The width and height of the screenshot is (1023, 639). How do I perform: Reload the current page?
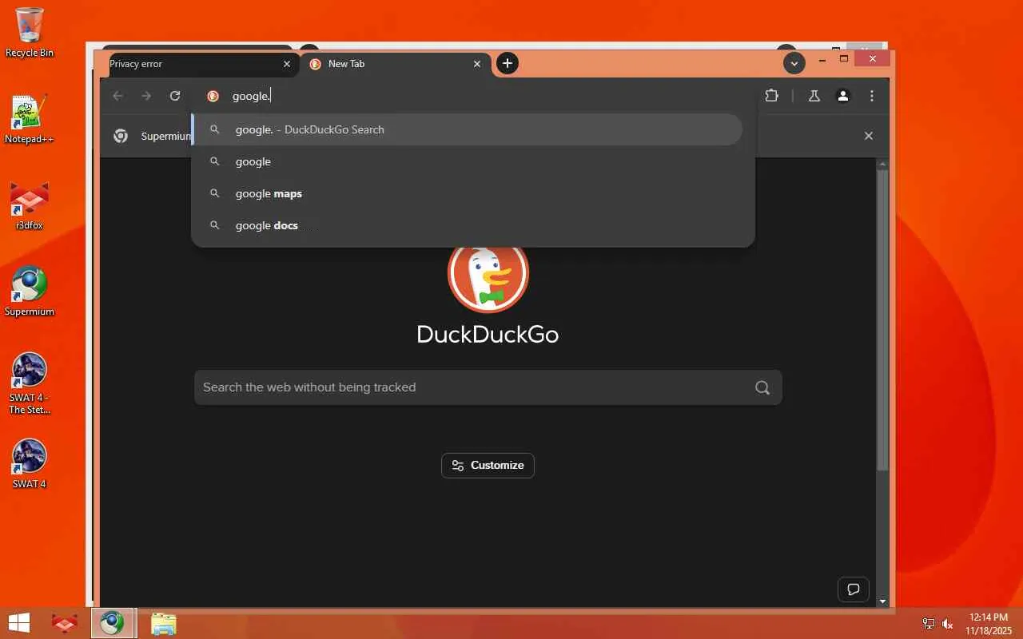coord(175,96)
